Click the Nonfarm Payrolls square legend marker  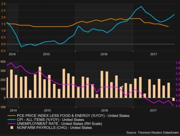pos(12,128)
